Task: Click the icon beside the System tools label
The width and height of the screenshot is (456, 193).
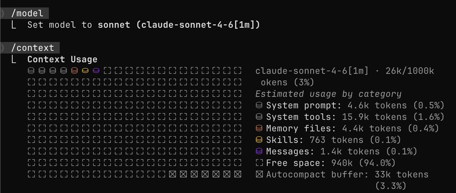Action: click(x=259, y=117)
